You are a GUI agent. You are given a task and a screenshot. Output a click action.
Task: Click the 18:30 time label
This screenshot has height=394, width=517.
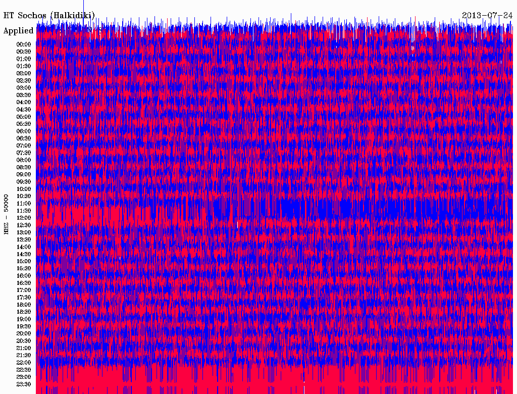[24, 312]
